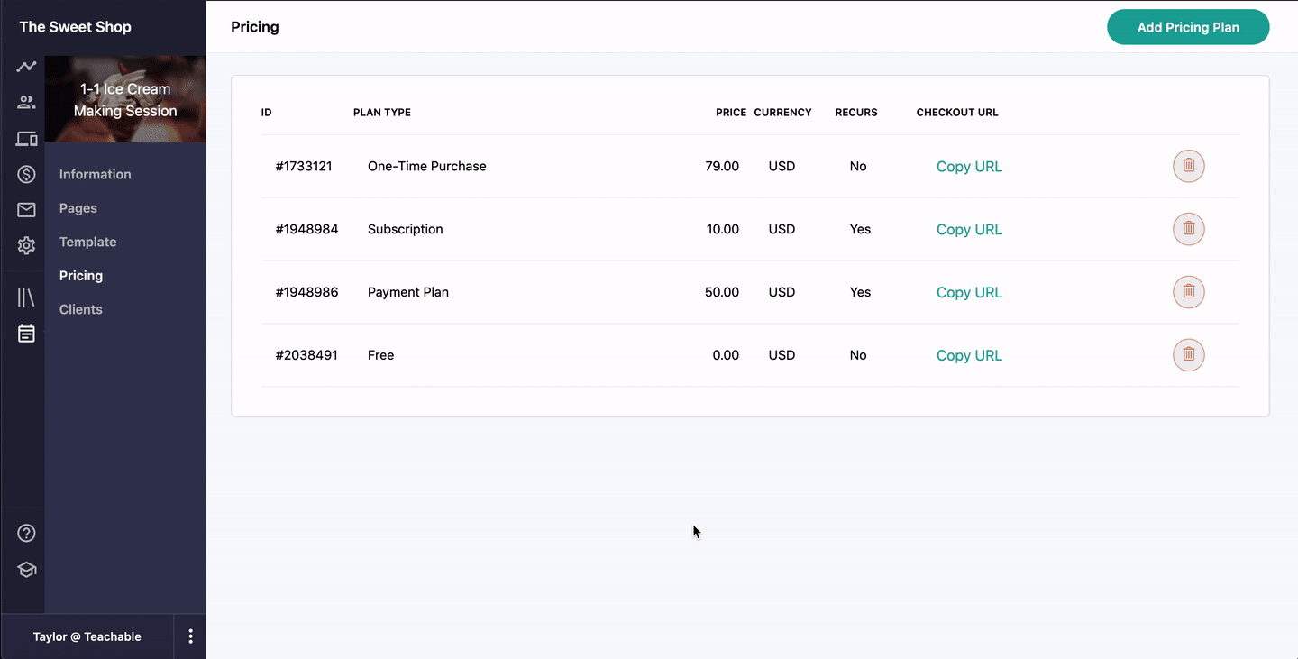Click The Sweet Shop school name
This screenshot has height=659, width=1298.
point(75,27)
